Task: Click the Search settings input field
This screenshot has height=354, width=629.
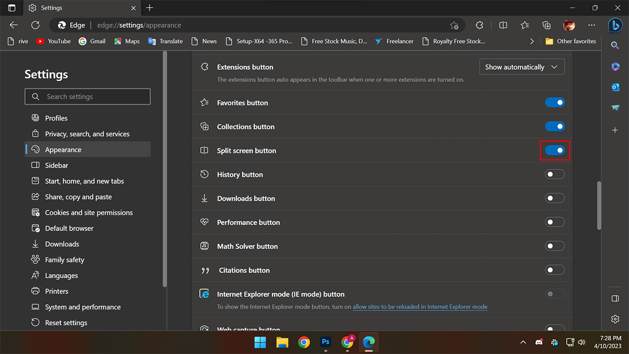Action: pos(88,96)
